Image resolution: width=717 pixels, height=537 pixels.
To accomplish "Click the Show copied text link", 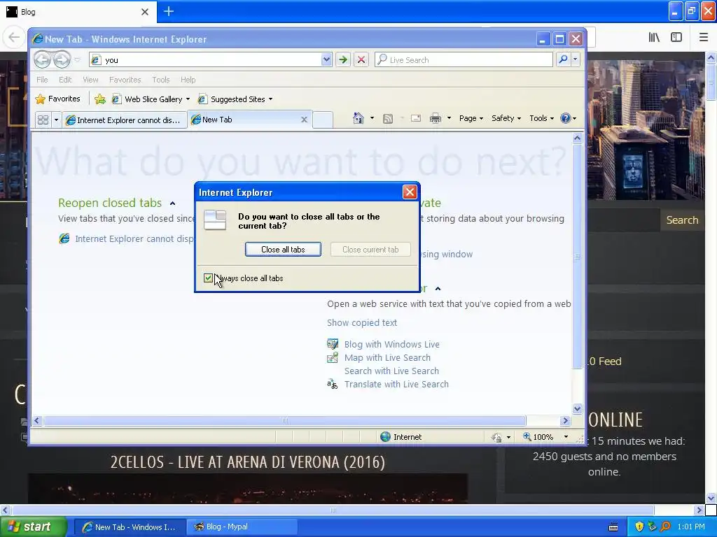I will tap(362, 322).
